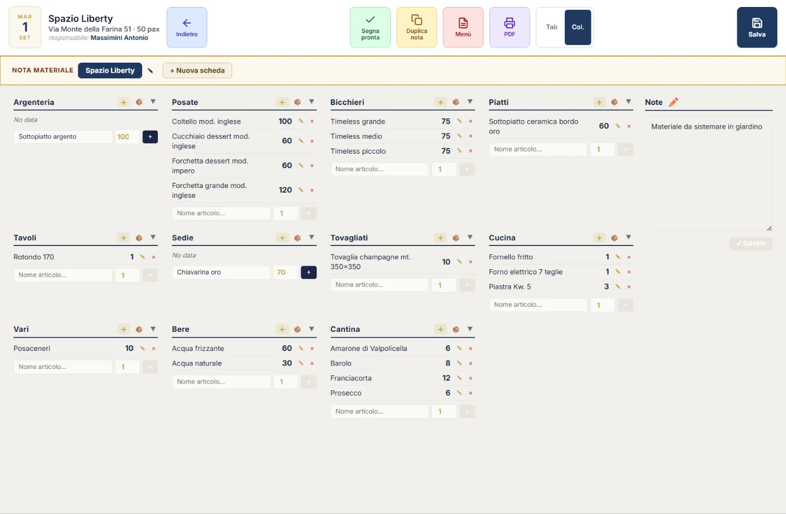Switch to Col. view mode
The width and height of the screenshot is (786, 514).
click(578, 27)
